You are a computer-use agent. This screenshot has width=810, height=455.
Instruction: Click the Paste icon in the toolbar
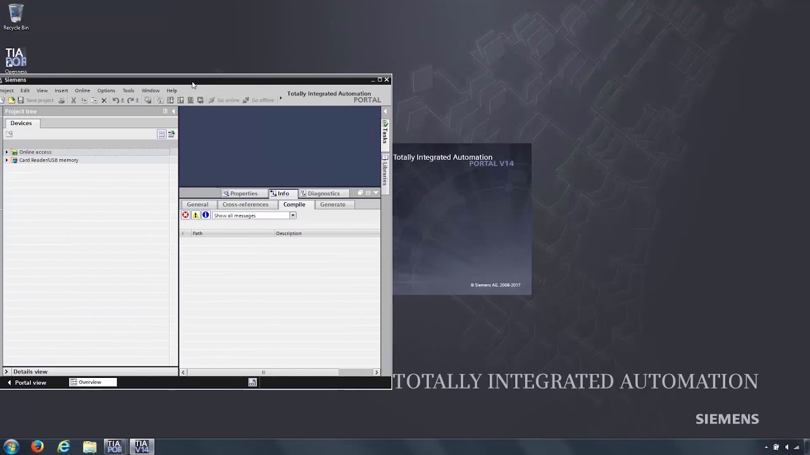(x=94, y=100)
